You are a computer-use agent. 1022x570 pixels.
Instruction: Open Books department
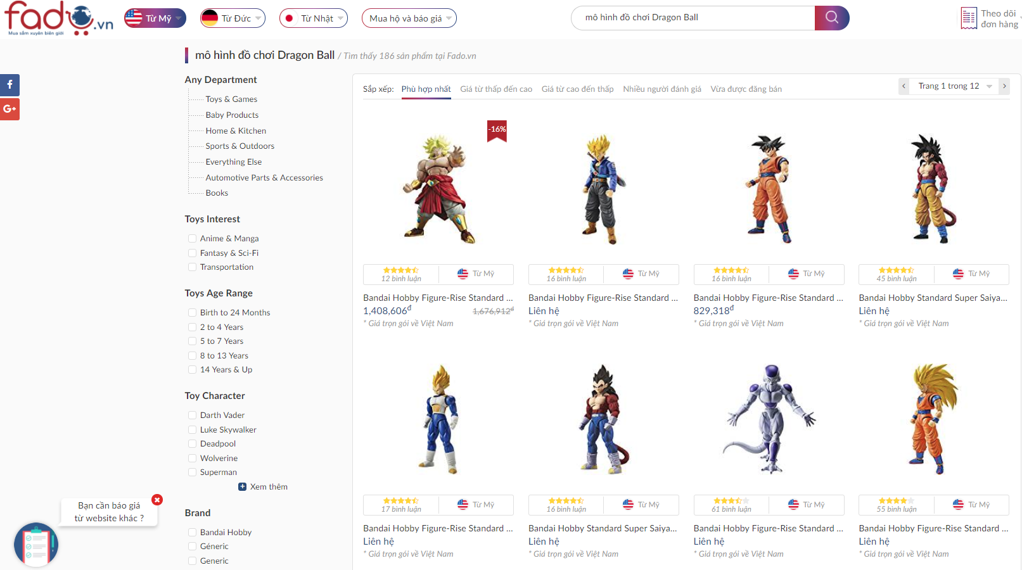click(x=217, y=193)
